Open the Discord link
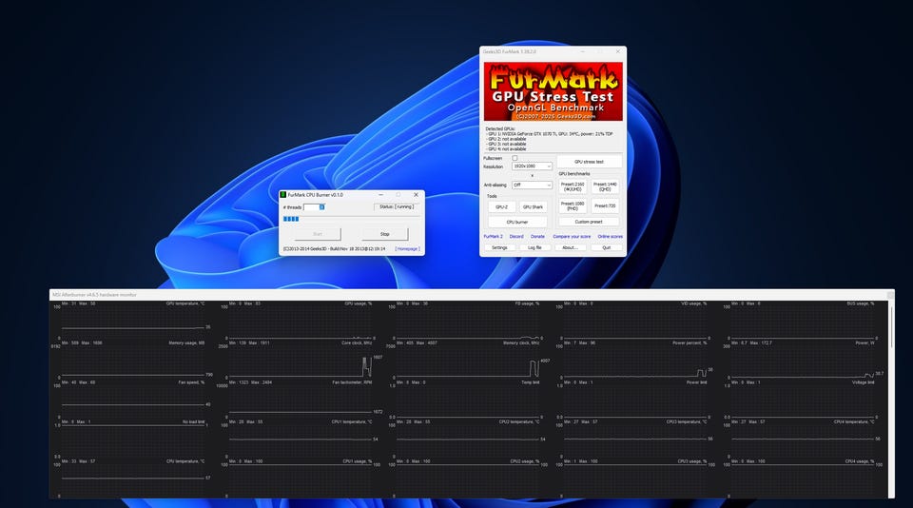 [x=516, y=237]
